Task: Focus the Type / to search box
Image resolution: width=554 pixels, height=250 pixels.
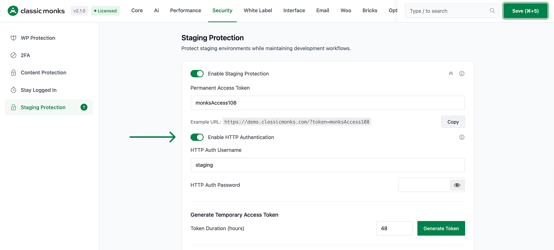Action: coord(452,11)
